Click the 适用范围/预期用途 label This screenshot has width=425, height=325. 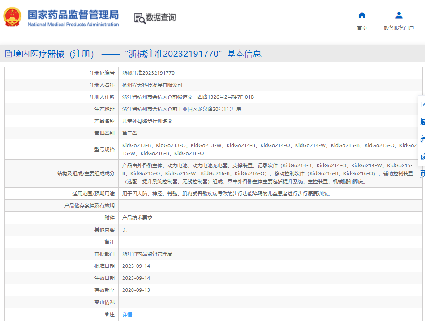pos(93,194)
